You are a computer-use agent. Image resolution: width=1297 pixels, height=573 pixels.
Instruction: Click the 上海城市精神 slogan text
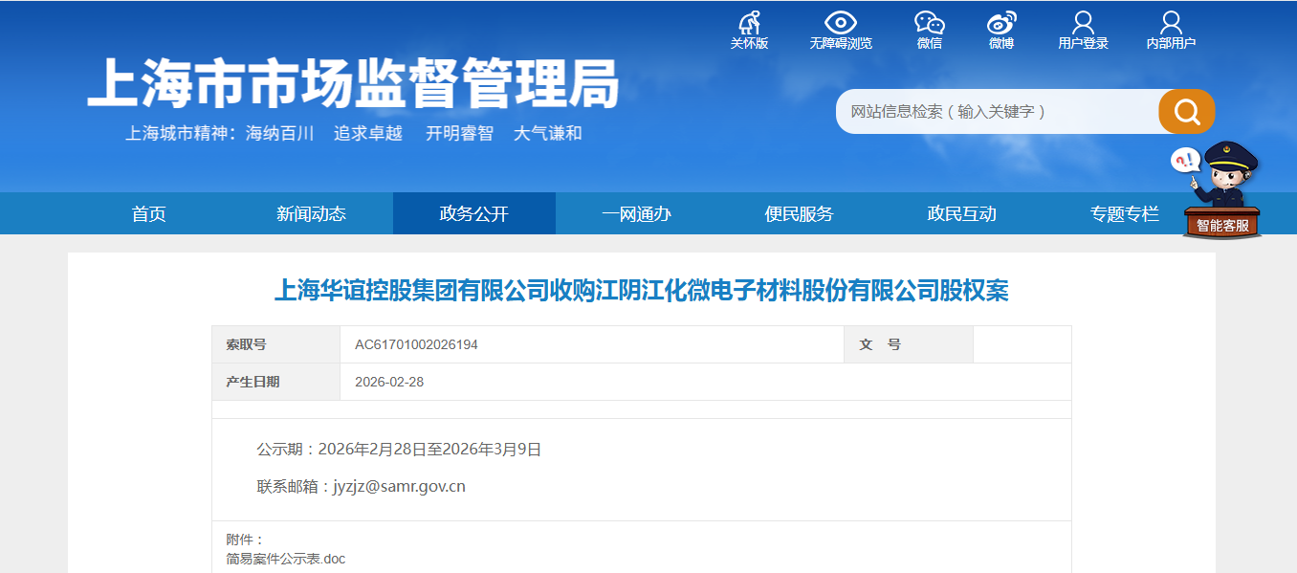pyautogui.click(x=353, y=133)
